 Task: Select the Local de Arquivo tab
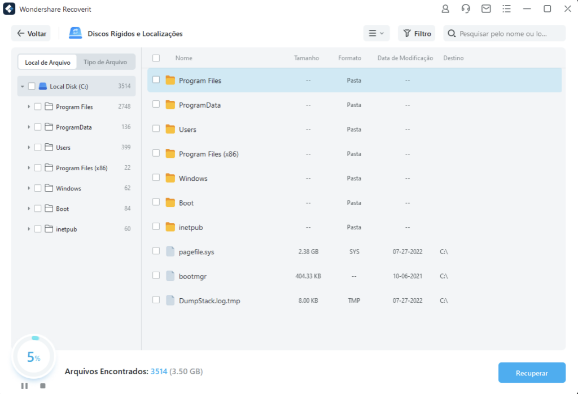tap(47, 63)
